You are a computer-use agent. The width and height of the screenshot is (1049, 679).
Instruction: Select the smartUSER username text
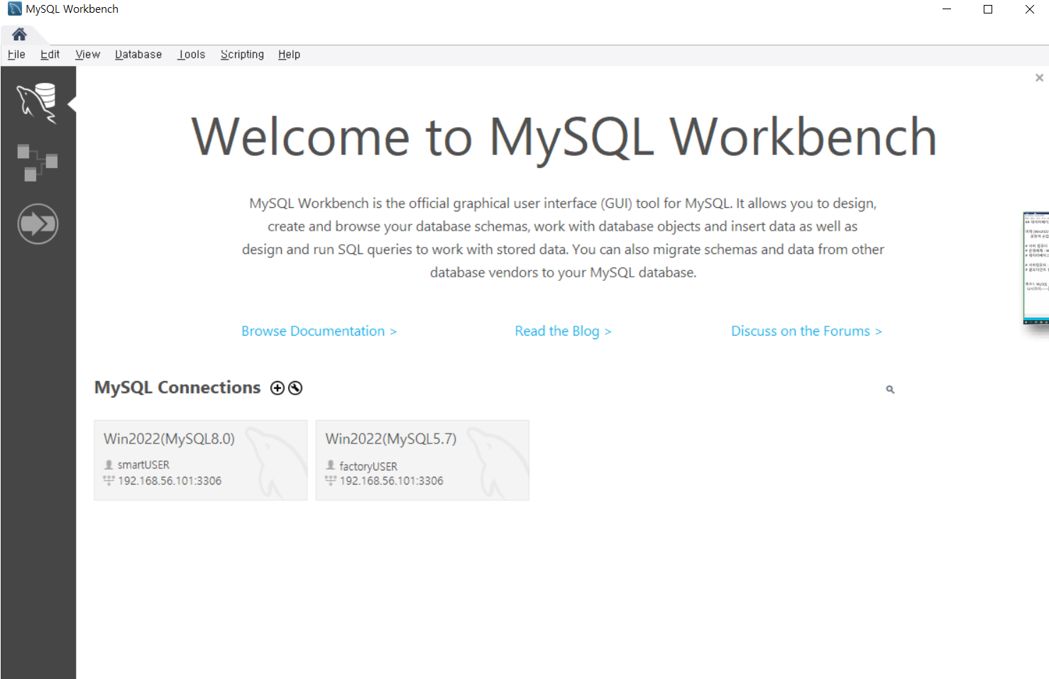pos(143,465)
